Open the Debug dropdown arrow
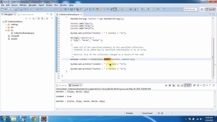 68,9
